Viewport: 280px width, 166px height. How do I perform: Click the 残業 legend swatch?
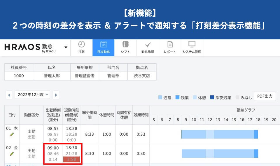point(177,97)
